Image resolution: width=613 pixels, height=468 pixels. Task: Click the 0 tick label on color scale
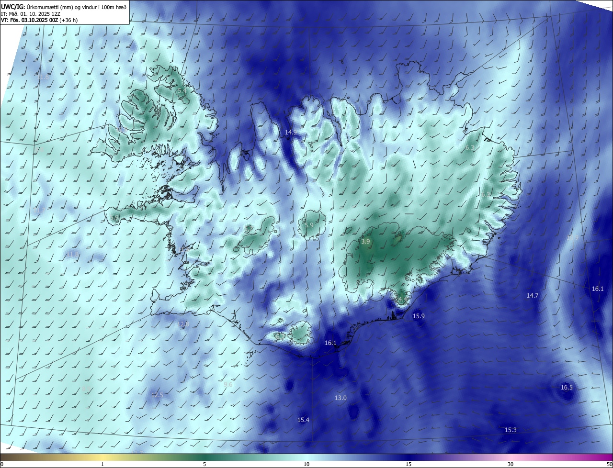coord(2,464)
